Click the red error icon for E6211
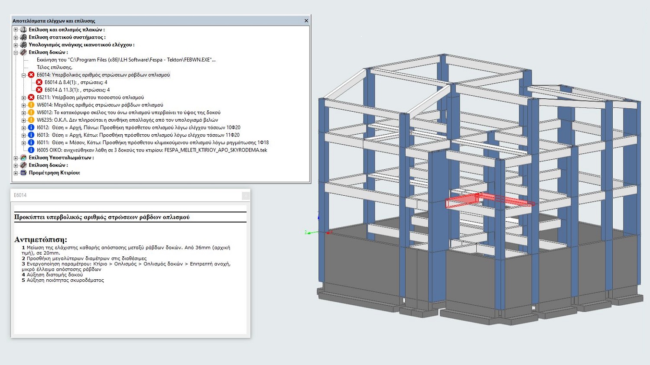The height and width of the screenshot is (365, 650). click(31, 97)
